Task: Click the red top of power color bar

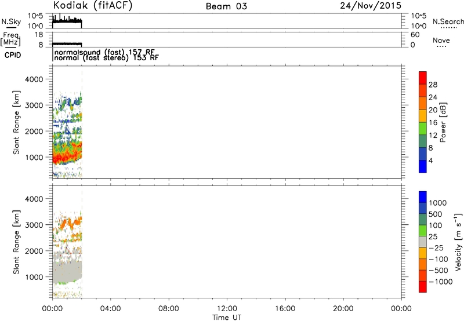Action: pos(423,78)
